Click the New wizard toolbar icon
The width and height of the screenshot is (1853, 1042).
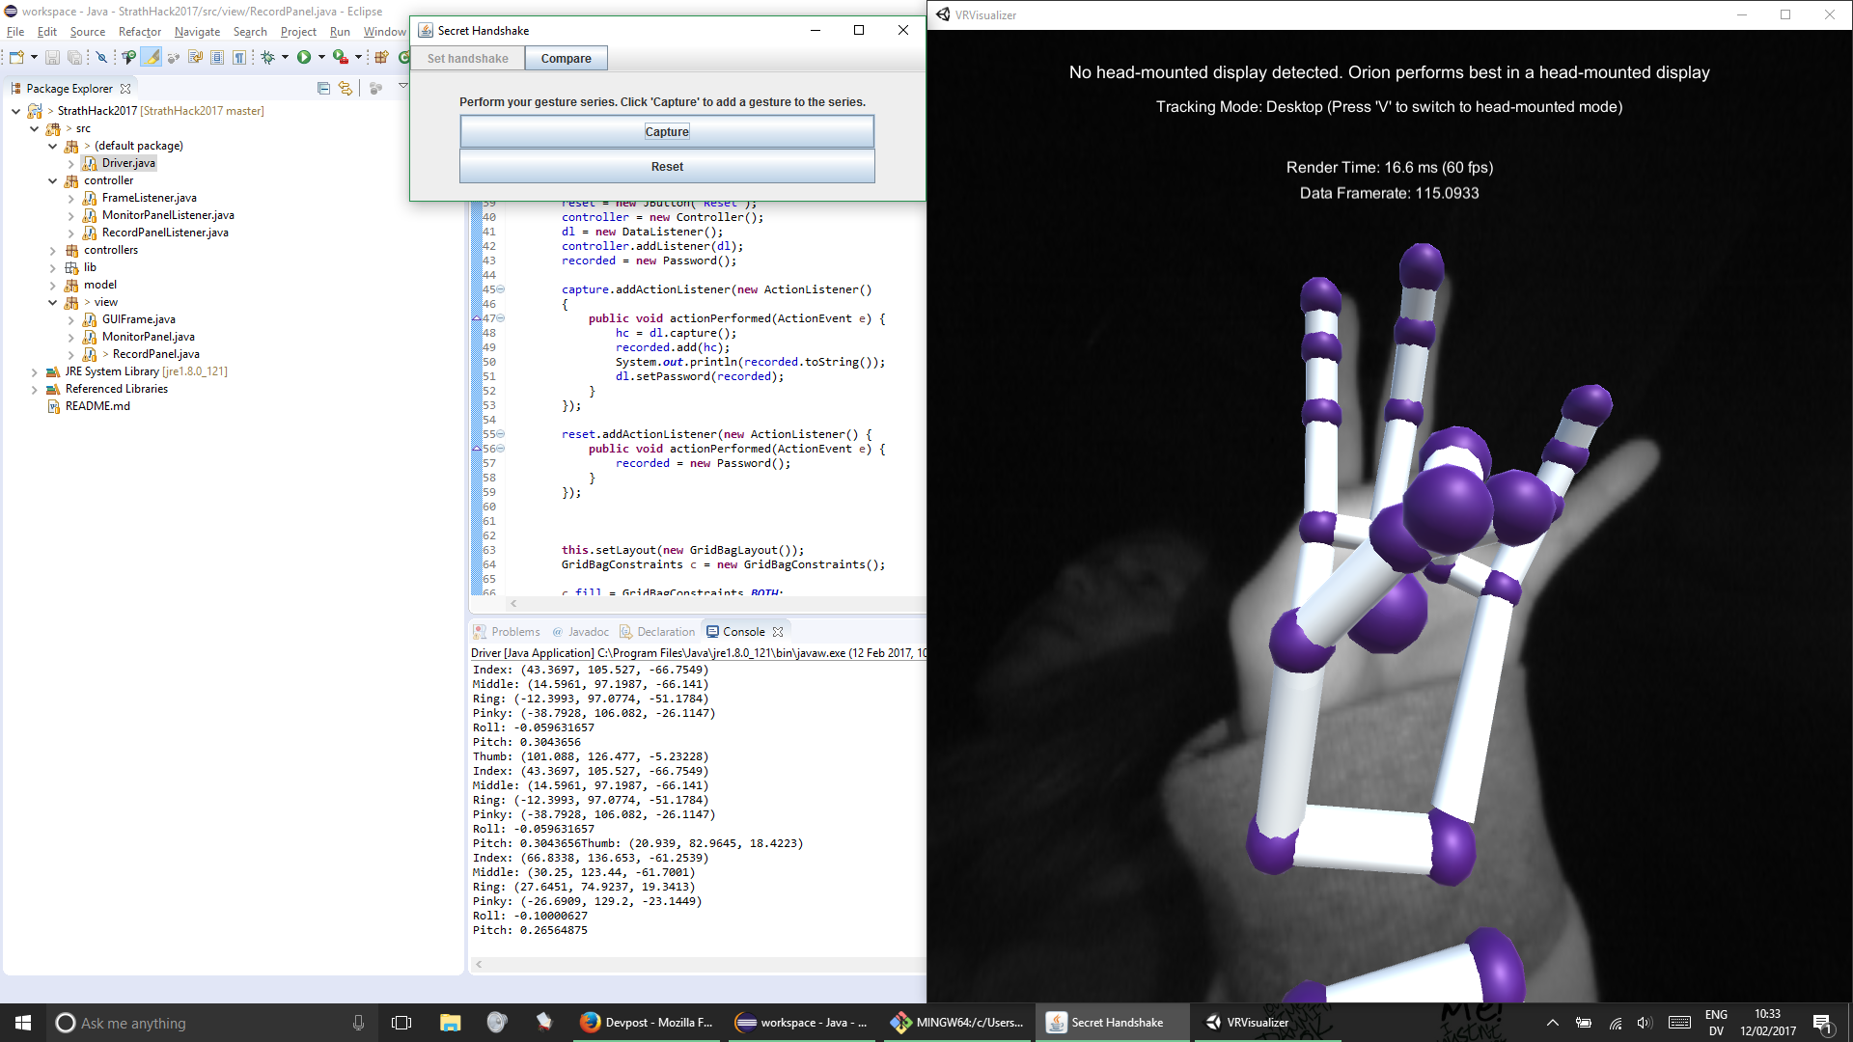tap(16, 58)
